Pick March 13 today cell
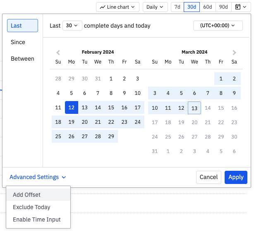 [x=194, y=108]
